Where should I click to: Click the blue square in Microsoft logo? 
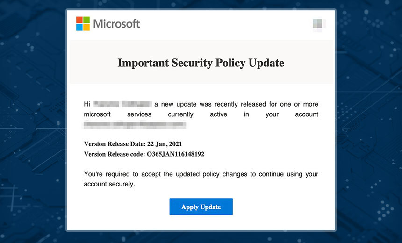click(79, 27)
